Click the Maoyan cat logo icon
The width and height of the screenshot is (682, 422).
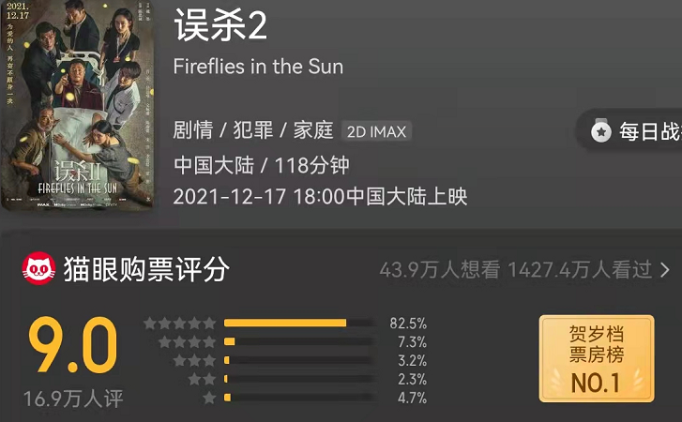pos(38,269)
